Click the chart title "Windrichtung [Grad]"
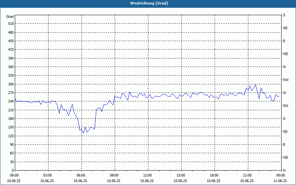 point(149,3)
